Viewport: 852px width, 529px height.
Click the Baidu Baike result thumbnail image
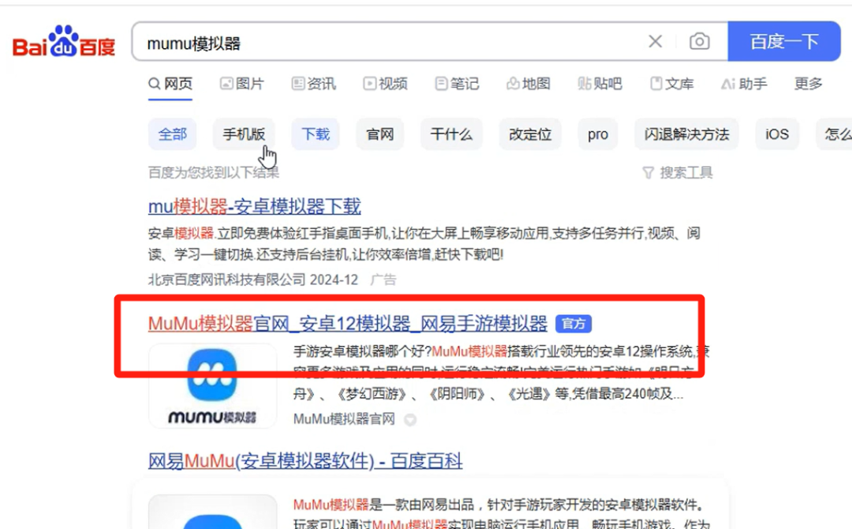coord(212,512)
